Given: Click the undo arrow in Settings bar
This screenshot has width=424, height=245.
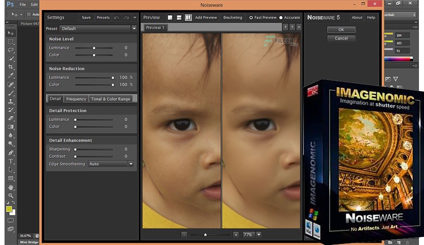Looking at the screenshot, I should (x=117, y=18).
